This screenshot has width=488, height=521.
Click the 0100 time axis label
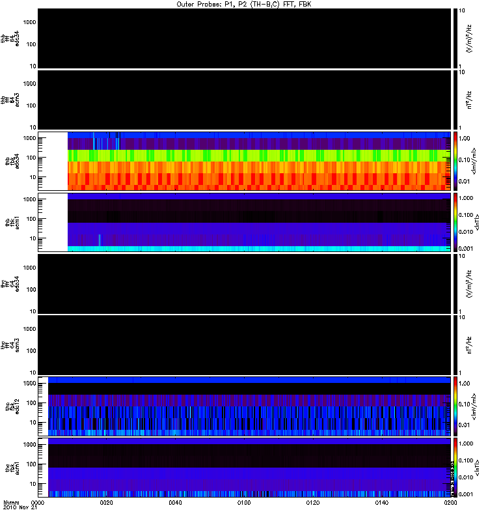click(244, 502)
